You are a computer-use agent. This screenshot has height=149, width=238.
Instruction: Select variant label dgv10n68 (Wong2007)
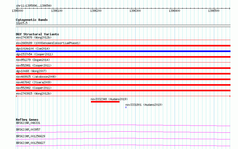pos(31,71)
